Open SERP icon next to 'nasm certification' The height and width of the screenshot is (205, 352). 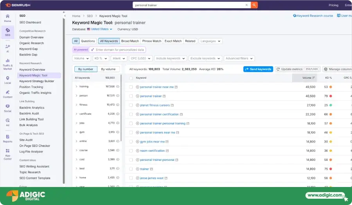pos(167,151)
